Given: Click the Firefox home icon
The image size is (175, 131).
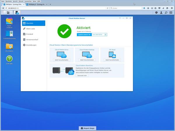Looking at the screenshot, I should tap(148, 8).
